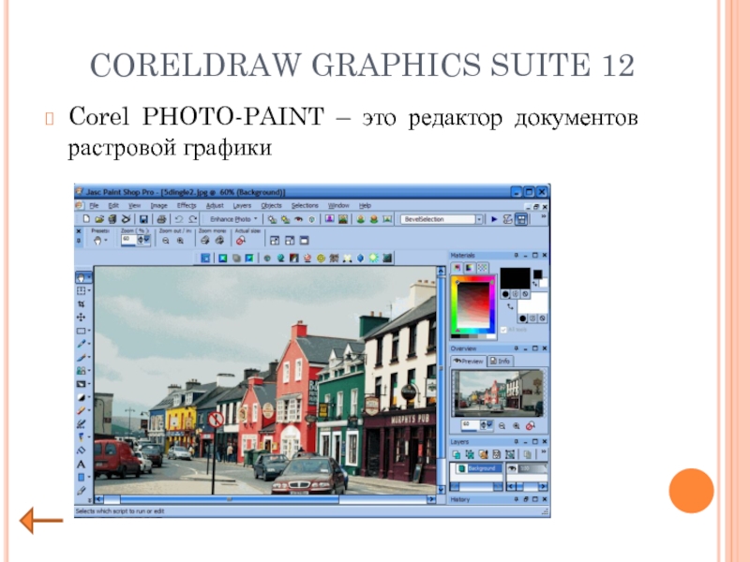This screenshot has height=562, width=750.
Task: Click the New file icon in the toolbar
Action: tap(86, 219)
